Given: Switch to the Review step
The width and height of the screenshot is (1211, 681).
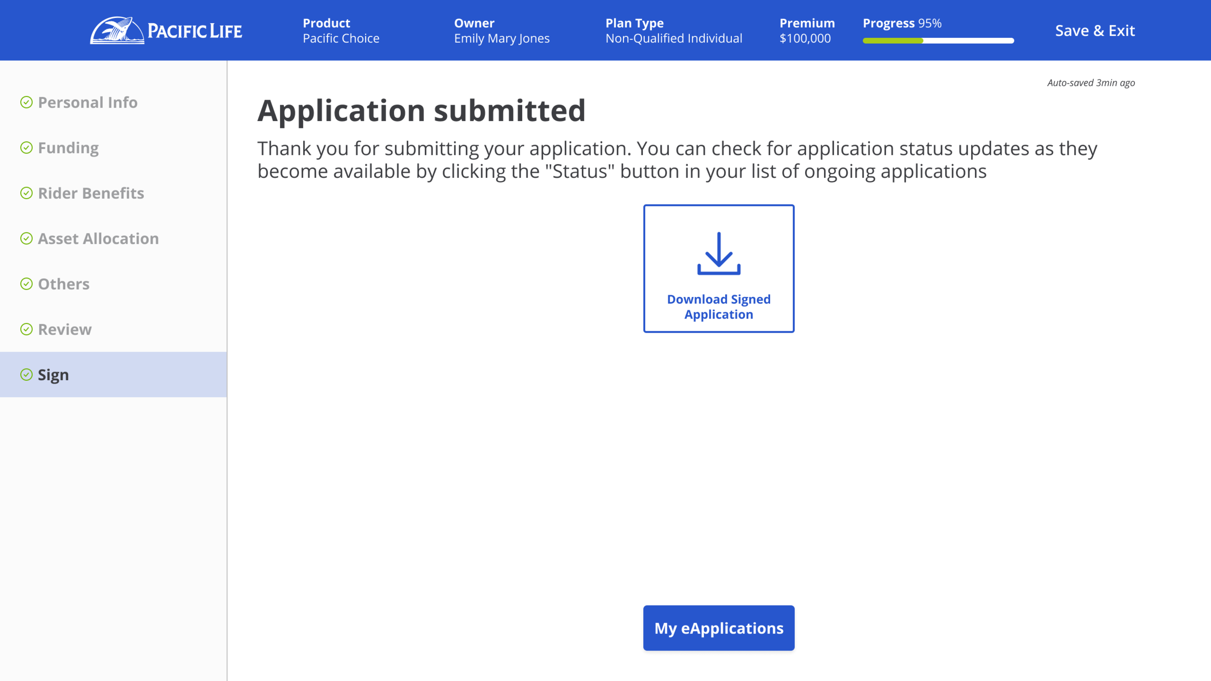Looking at the screenshot, I should pyautogui.click(x=65, y=329).
